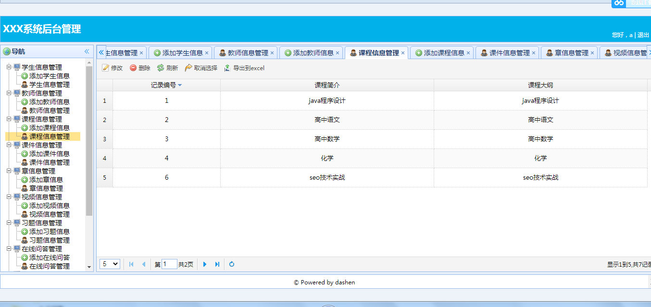Open 添加视频信息 in navigation tree

tap(49, 206)
